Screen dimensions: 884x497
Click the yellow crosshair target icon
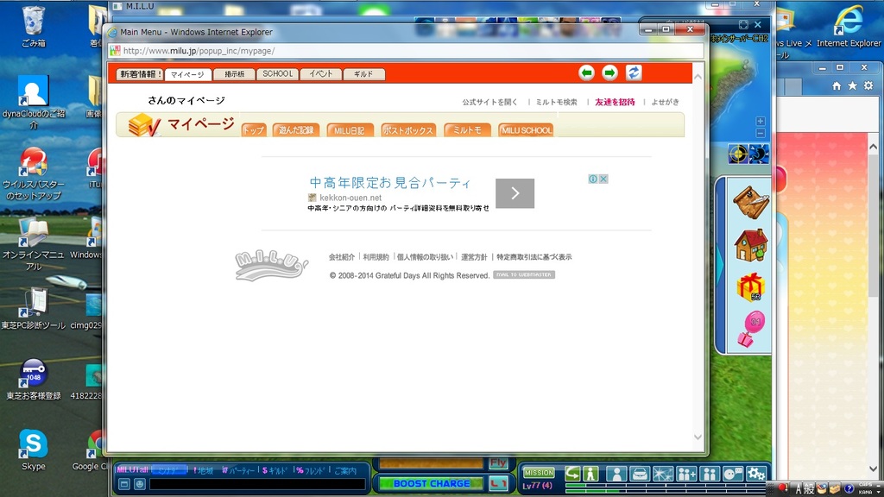click(x=737, y=154)
